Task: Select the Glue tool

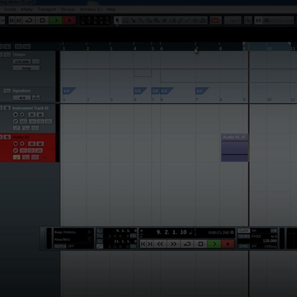Action: (x=141, y=20)
